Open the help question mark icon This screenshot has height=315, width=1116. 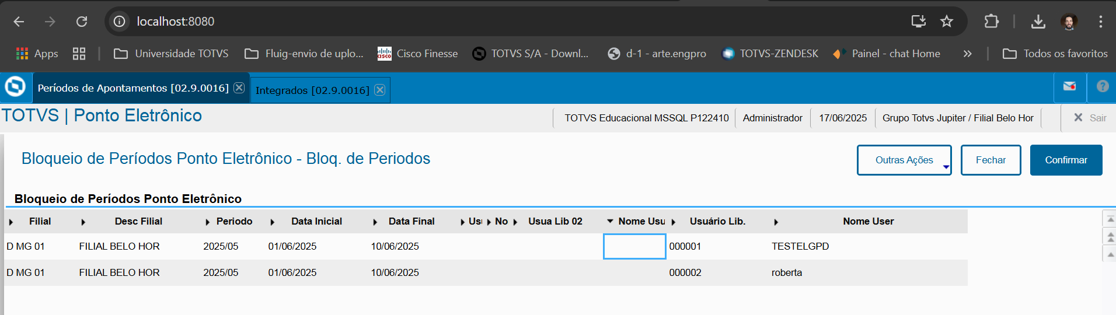1103,86
